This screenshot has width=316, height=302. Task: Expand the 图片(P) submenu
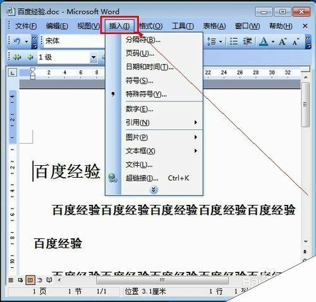pyautogui.click(x=162, y=137)
